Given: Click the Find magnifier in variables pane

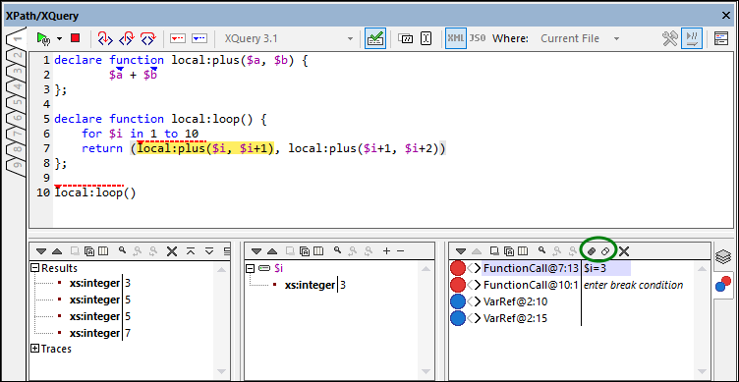Looking at the screenshot, I should point(337,250).
